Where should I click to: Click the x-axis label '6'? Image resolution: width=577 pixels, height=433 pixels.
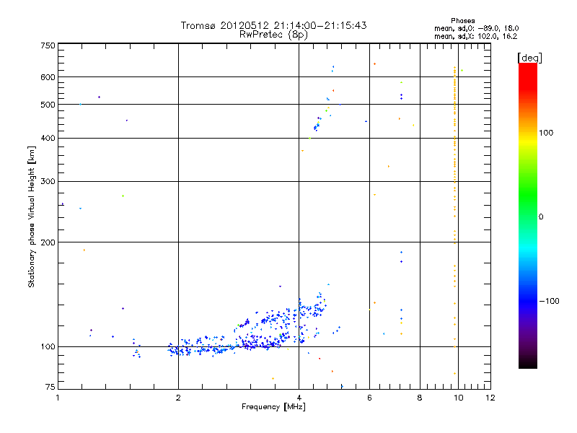[369, 398]
